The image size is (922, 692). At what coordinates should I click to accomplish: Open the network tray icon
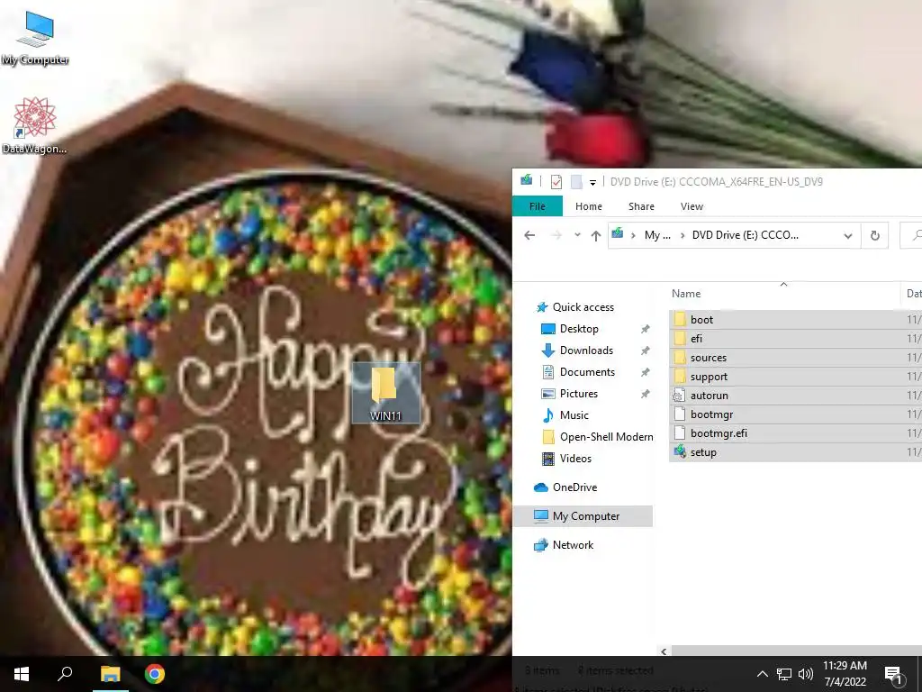(784, 674)
